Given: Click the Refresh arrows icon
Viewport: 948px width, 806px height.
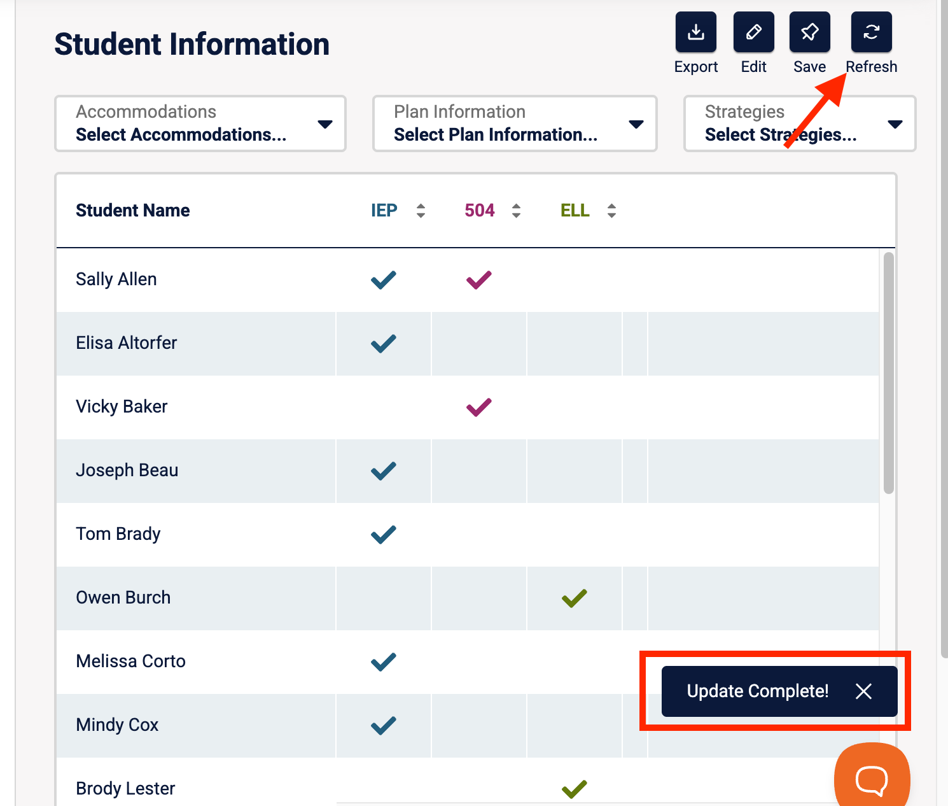Looking at the screenshot, I should point(872,32).
